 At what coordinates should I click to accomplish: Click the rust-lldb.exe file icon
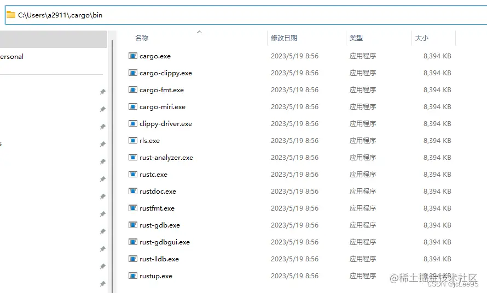click(x=133, y=259)
